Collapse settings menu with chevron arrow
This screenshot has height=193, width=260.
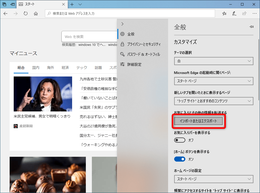(x=122, y=24)
